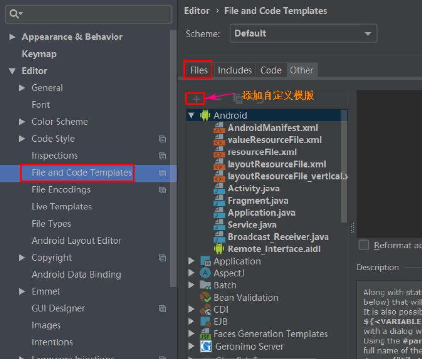This screenshot has width=422, height=359.
Task: Expand the Copyright settings node
Action: click(22, 258)
